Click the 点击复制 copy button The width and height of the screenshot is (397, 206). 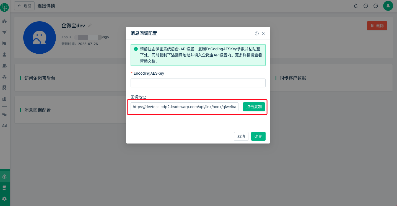click(254, 106)
